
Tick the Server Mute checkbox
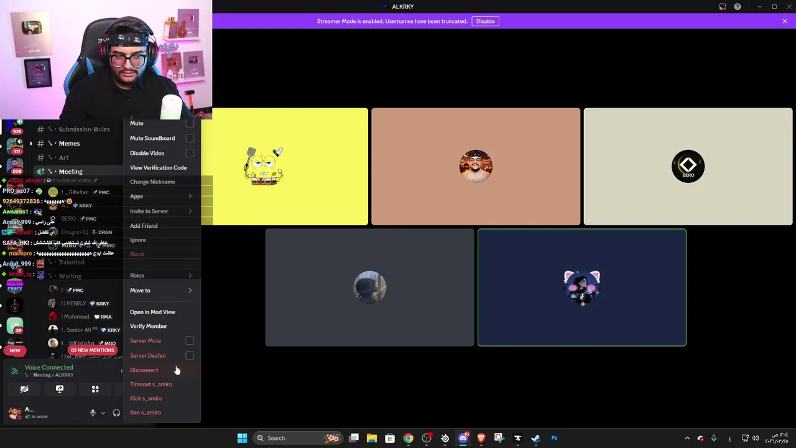[x=190, y=341]
